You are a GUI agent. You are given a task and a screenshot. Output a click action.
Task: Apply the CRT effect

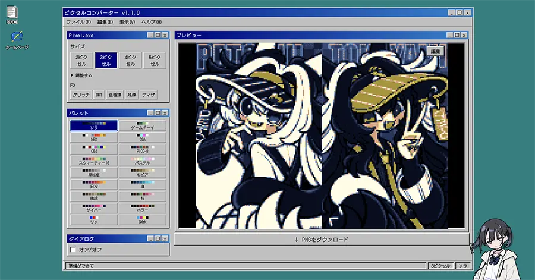tap(99, 95)
